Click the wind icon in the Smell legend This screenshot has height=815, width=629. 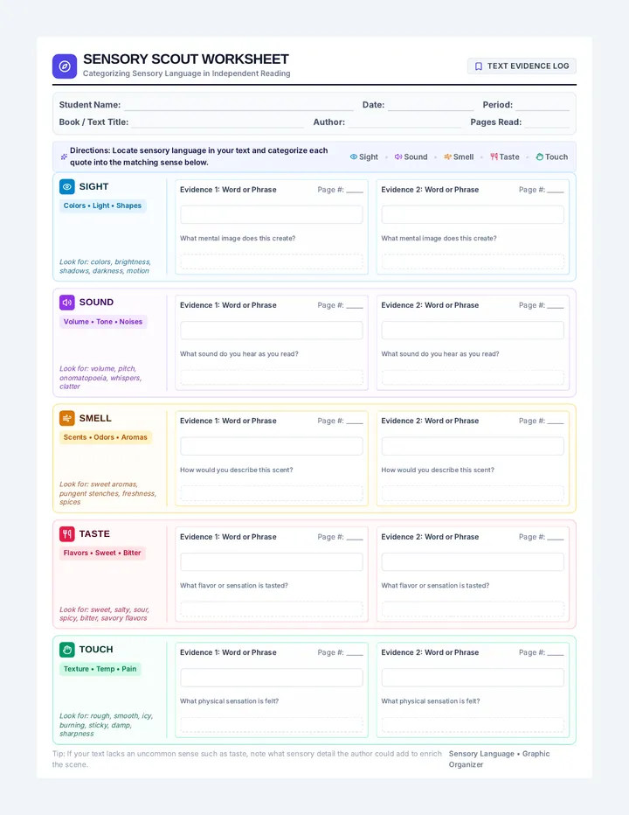pyautogui.click(x=447, y=157)
